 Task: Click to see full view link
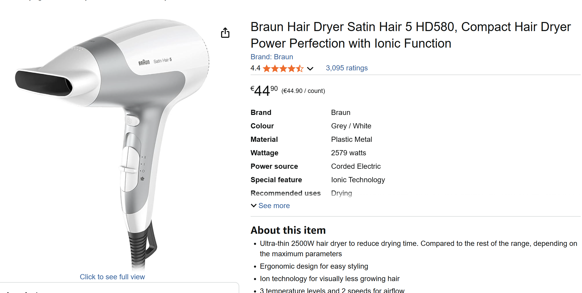[x=112, y=277]
